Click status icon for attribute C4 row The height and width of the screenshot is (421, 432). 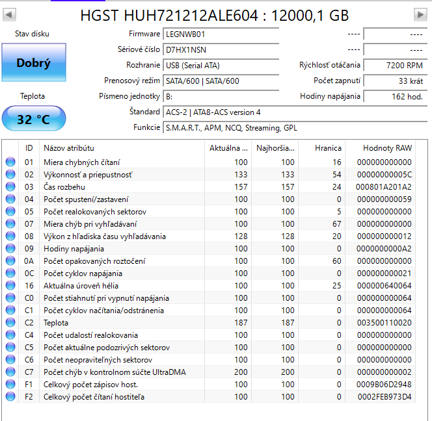(10, 335)
